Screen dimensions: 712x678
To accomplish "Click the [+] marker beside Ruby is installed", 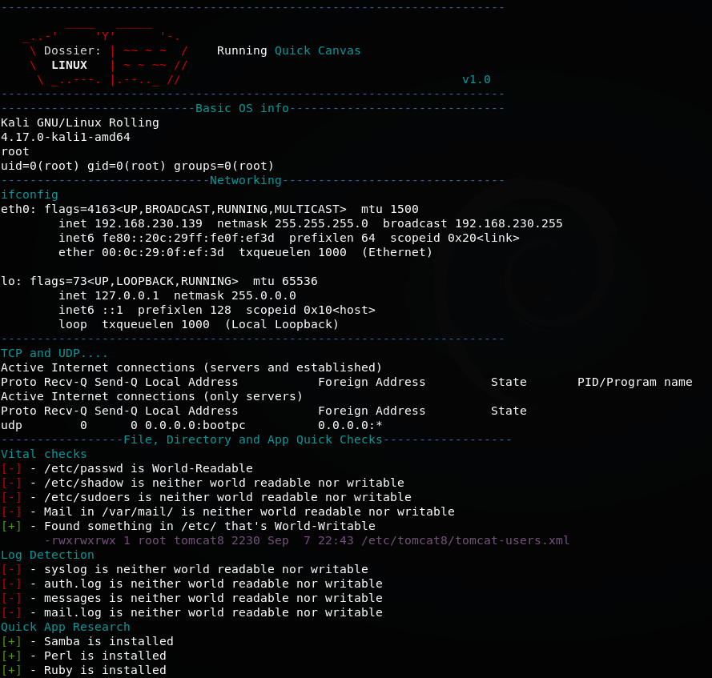I will pos(11,670).
